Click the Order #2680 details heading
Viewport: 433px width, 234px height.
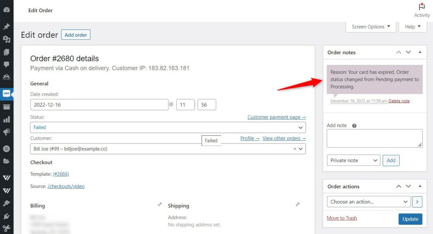click(64, 58)
